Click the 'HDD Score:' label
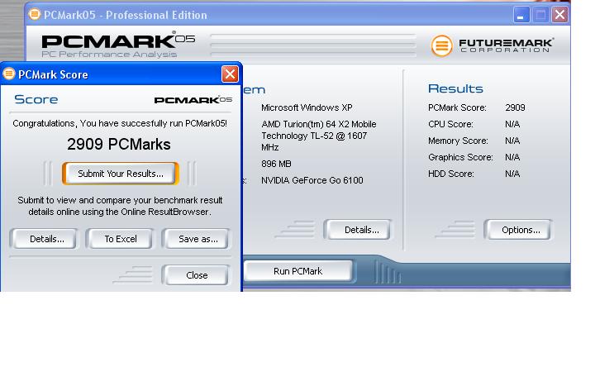The image size is (595, 372). pyautogui.click(x=451, y=174)
